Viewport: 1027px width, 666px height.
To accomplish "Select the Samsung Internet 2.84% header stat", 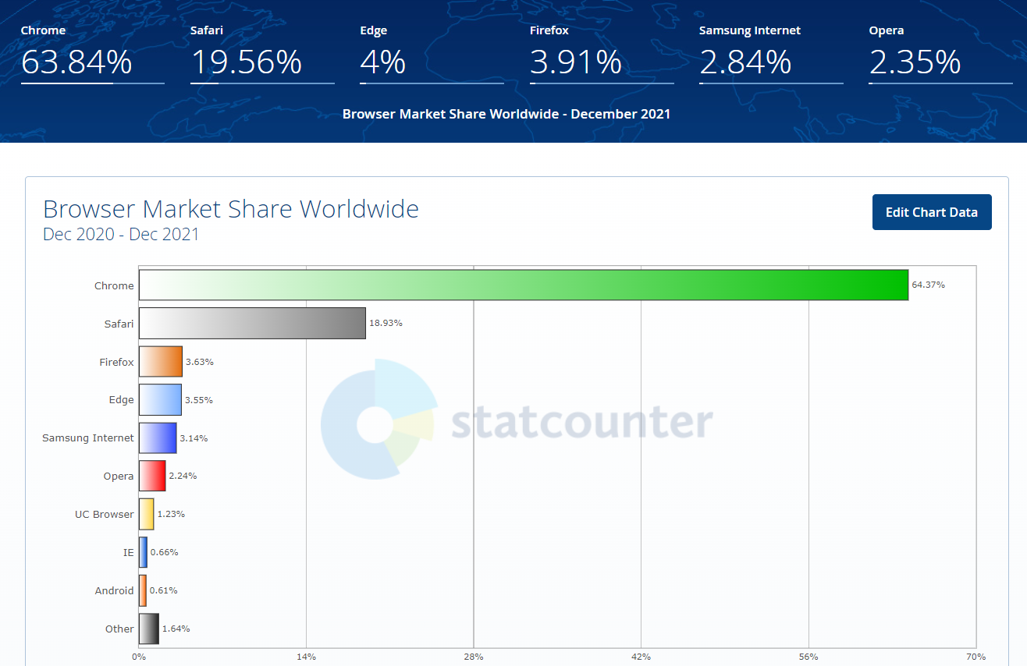I will tap(771, 54).
